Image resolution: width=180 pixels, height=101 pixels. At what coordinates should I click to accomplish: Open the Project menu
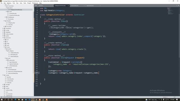(29, 3)
